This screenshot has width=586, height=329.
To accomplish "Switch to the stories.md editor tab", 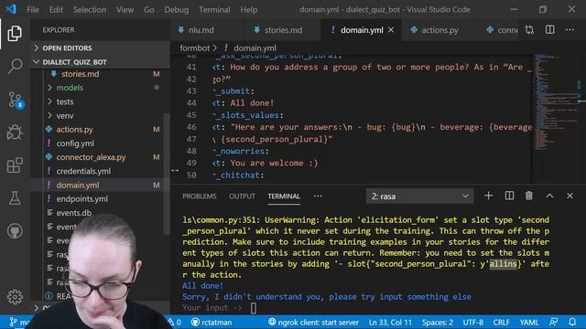I will pyautogui.click(x=283, y=30).
